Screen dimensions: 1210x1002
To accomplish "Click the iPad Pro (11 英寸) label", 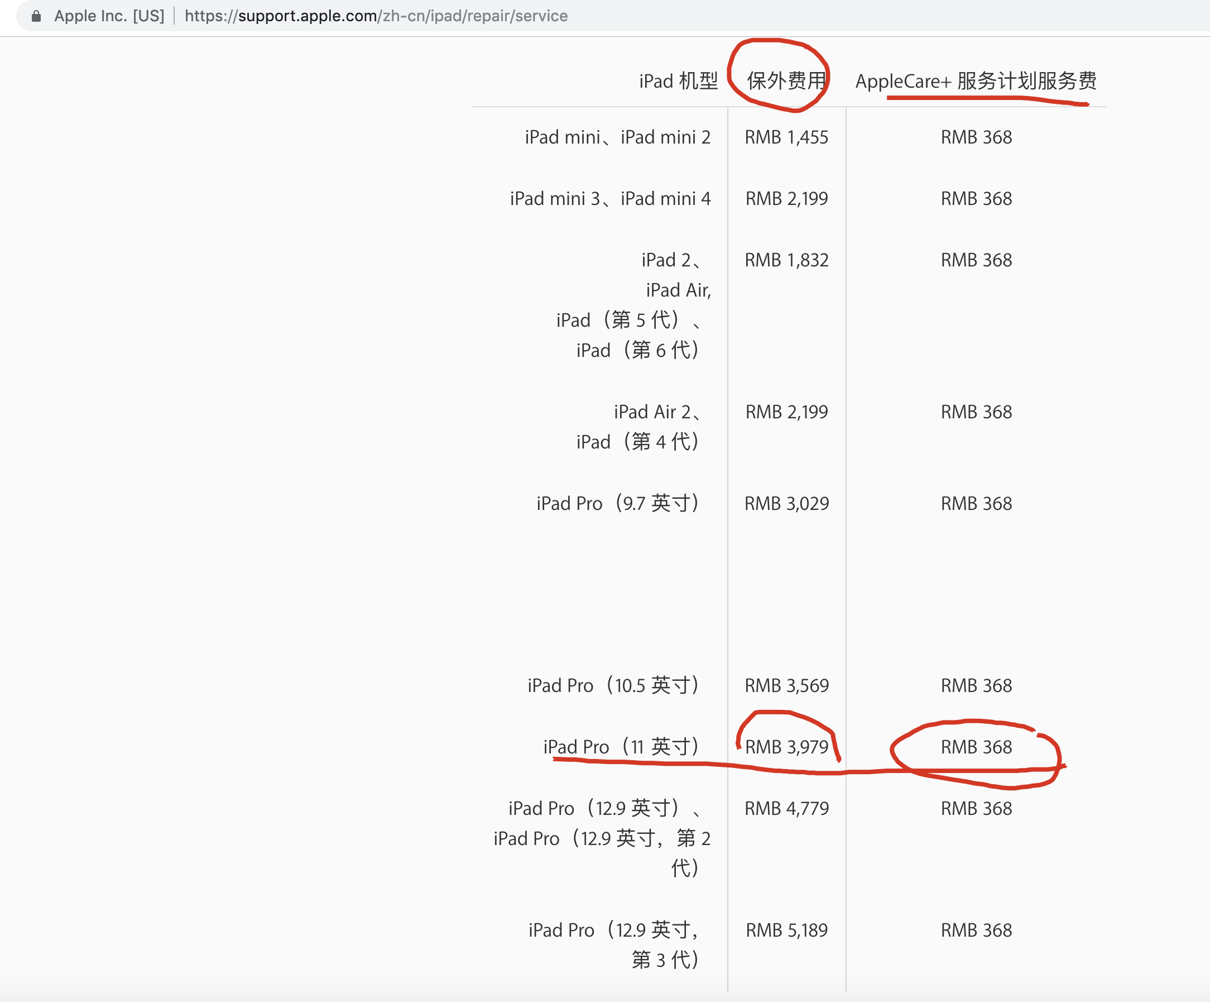I will click(621, 747).
